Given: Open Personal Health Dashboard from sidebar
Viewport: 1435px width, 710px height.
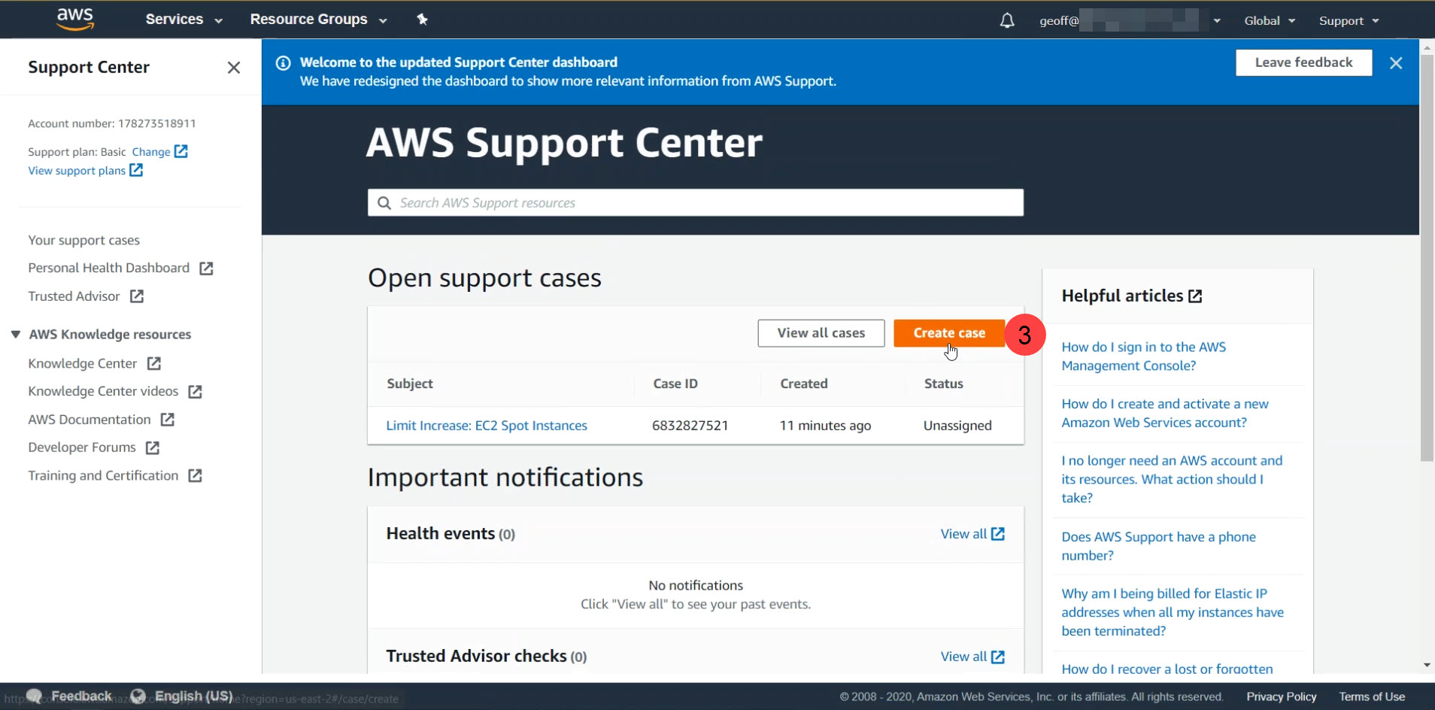Looking at the screenshot, I should pyautogui.click(x=109, y=269).
